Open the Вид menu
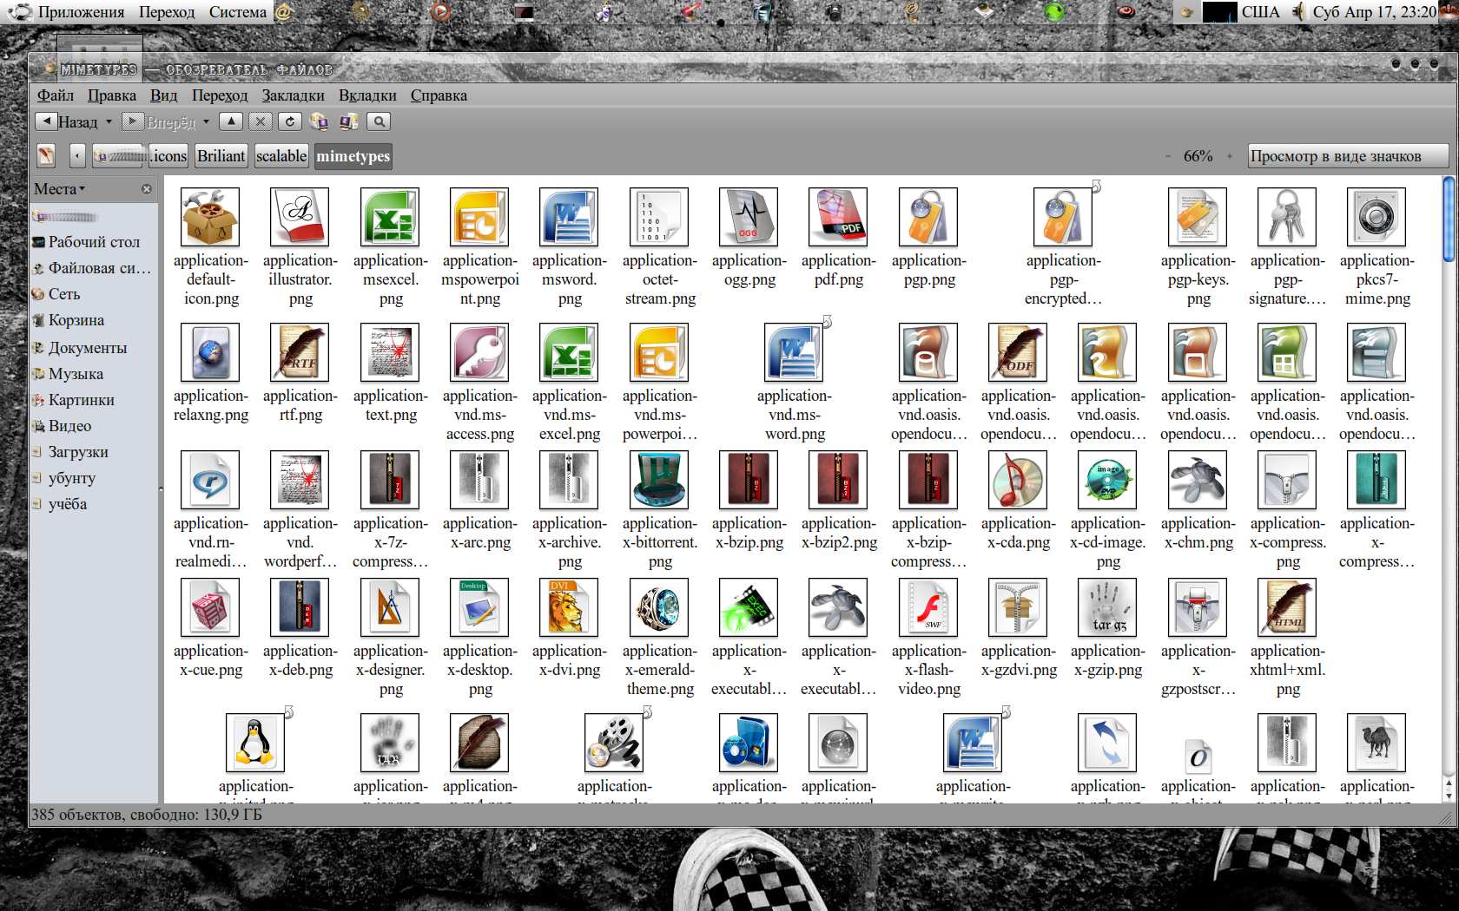This screenshot has height=911, width=1459. click(163, 95)
